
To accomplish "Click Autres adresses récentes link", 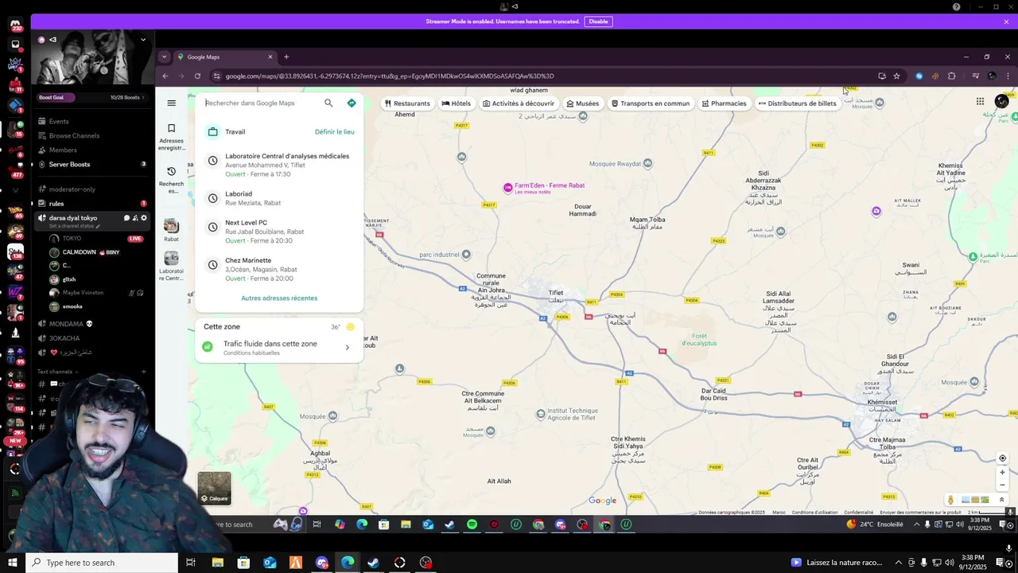I will [279, 298].
